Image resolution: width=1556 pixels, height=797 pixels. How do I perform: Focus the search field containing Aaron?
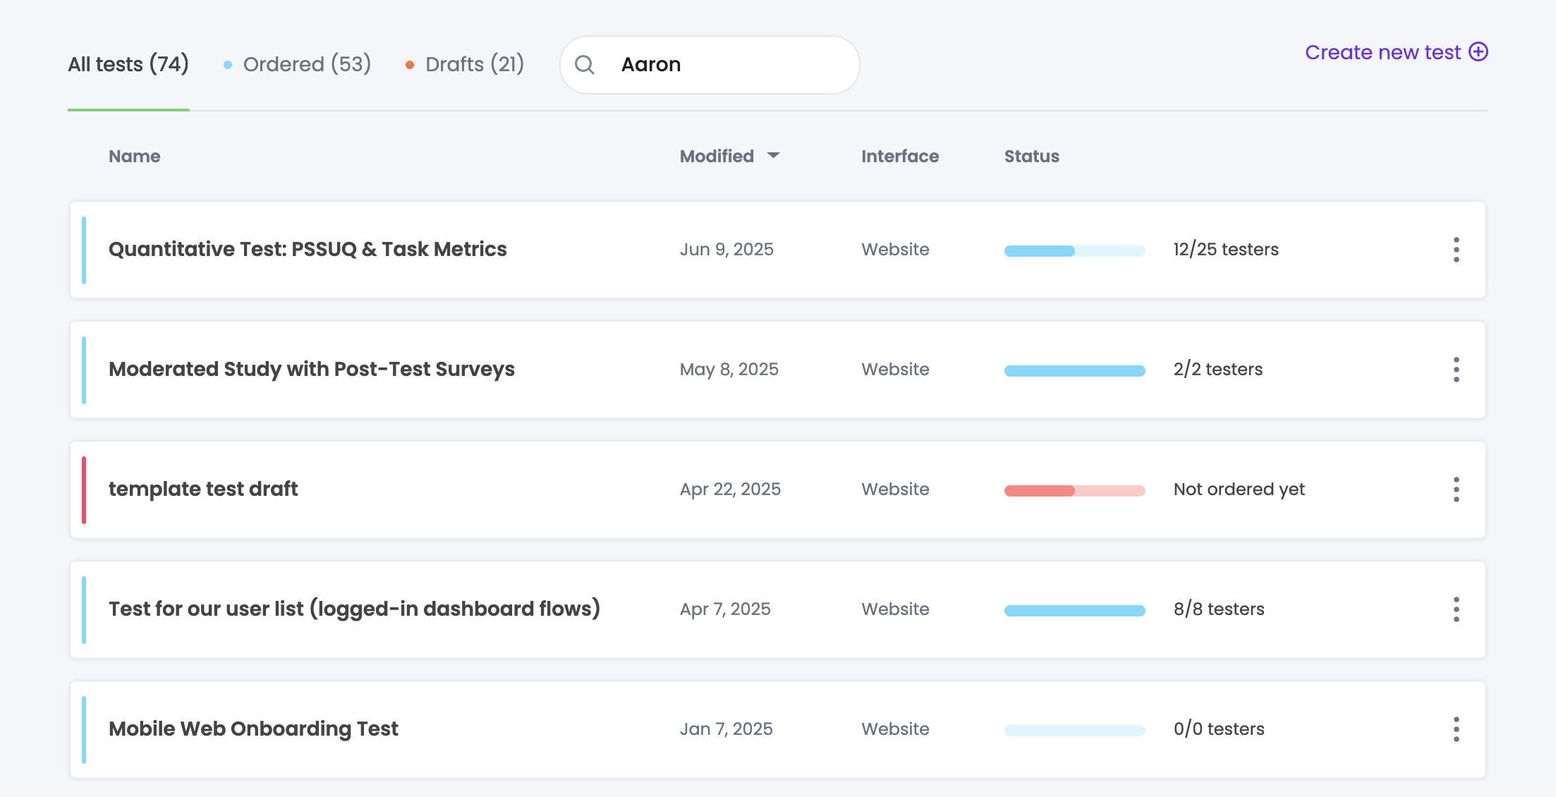click(710, 65)
